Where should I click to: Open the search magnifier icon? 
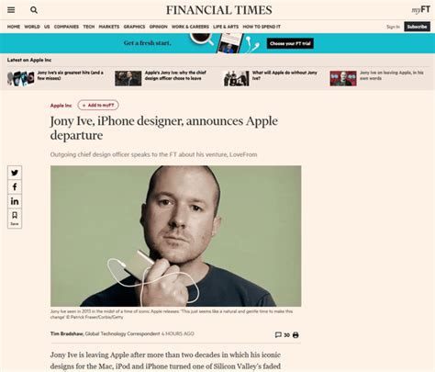pyautogui.click(x=34, y=10)
